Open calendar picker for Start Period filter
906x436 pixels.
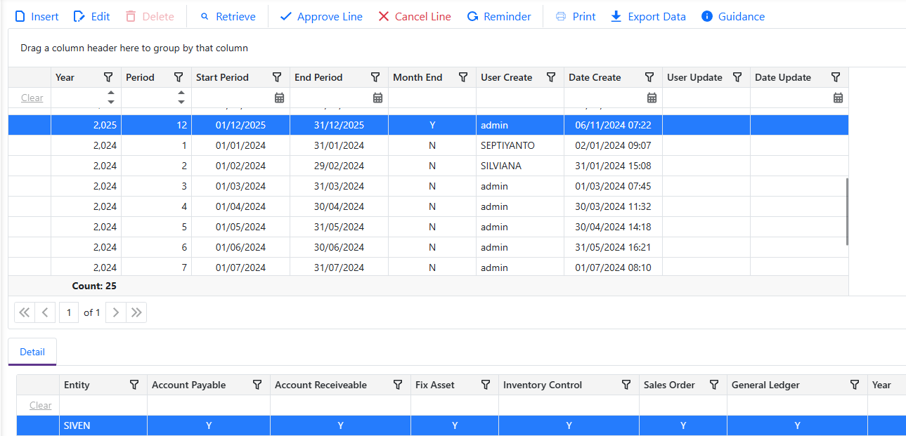[x=279, y=98]
